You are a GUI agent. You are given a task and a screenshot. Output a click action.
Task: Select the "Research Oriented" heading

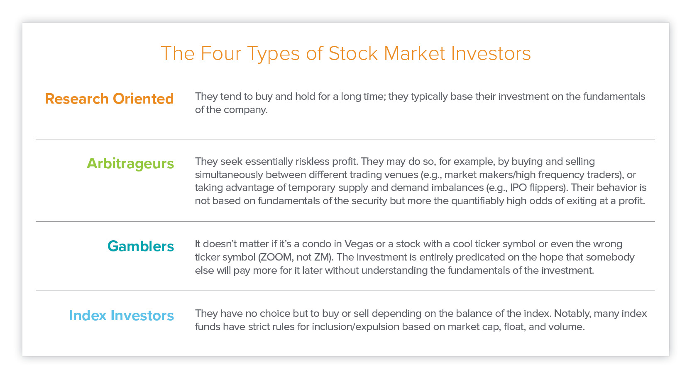[x=109, y=99]
